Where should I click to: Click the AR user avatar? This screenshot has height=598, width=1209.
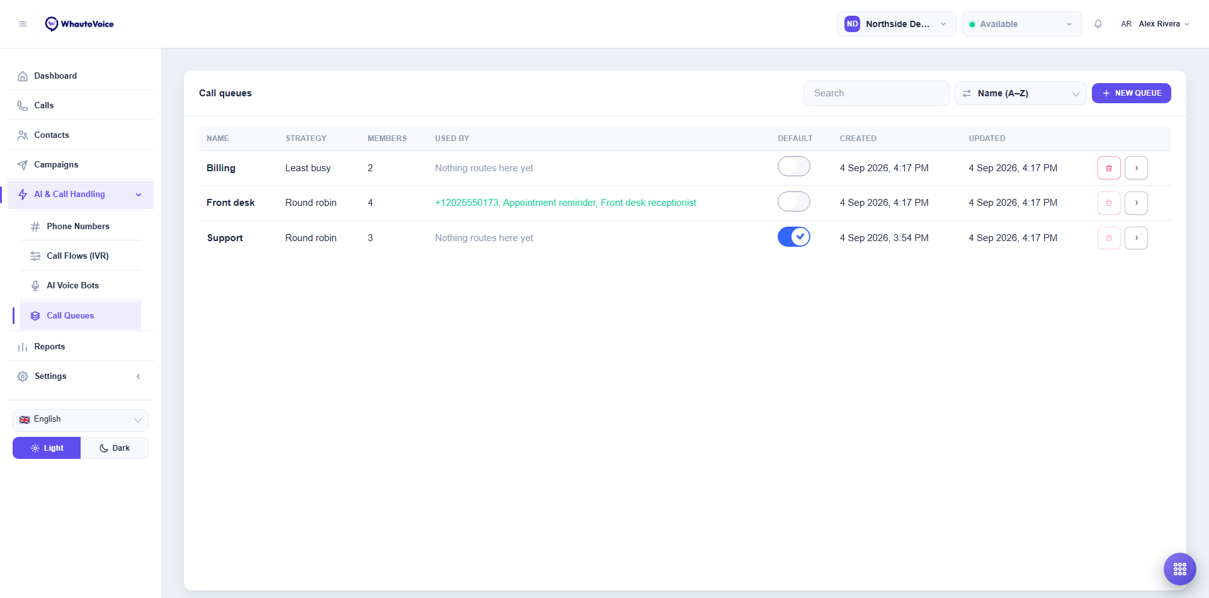coord(1126,24)
